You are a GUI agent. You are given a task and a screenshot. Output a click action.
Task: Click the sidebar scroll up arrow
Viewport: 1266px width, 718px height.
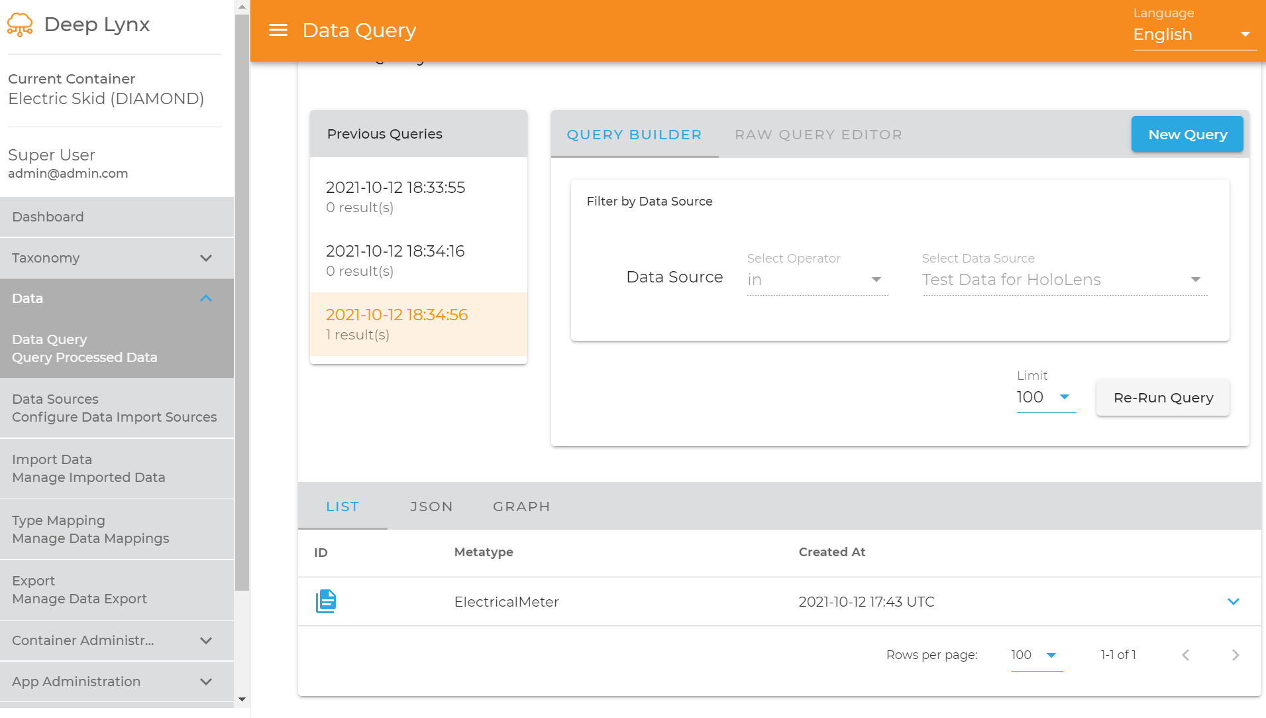click(242, 7)
